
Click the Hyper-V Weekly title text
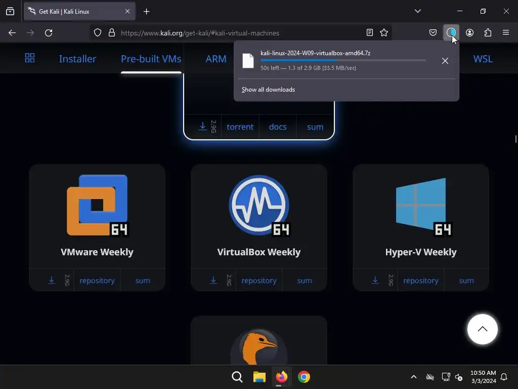pos(421,252)
